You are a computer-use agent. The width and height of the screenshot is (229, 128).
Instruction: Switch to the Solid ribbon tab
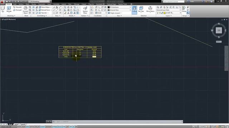pyautogui.click(x=15, y=4)
